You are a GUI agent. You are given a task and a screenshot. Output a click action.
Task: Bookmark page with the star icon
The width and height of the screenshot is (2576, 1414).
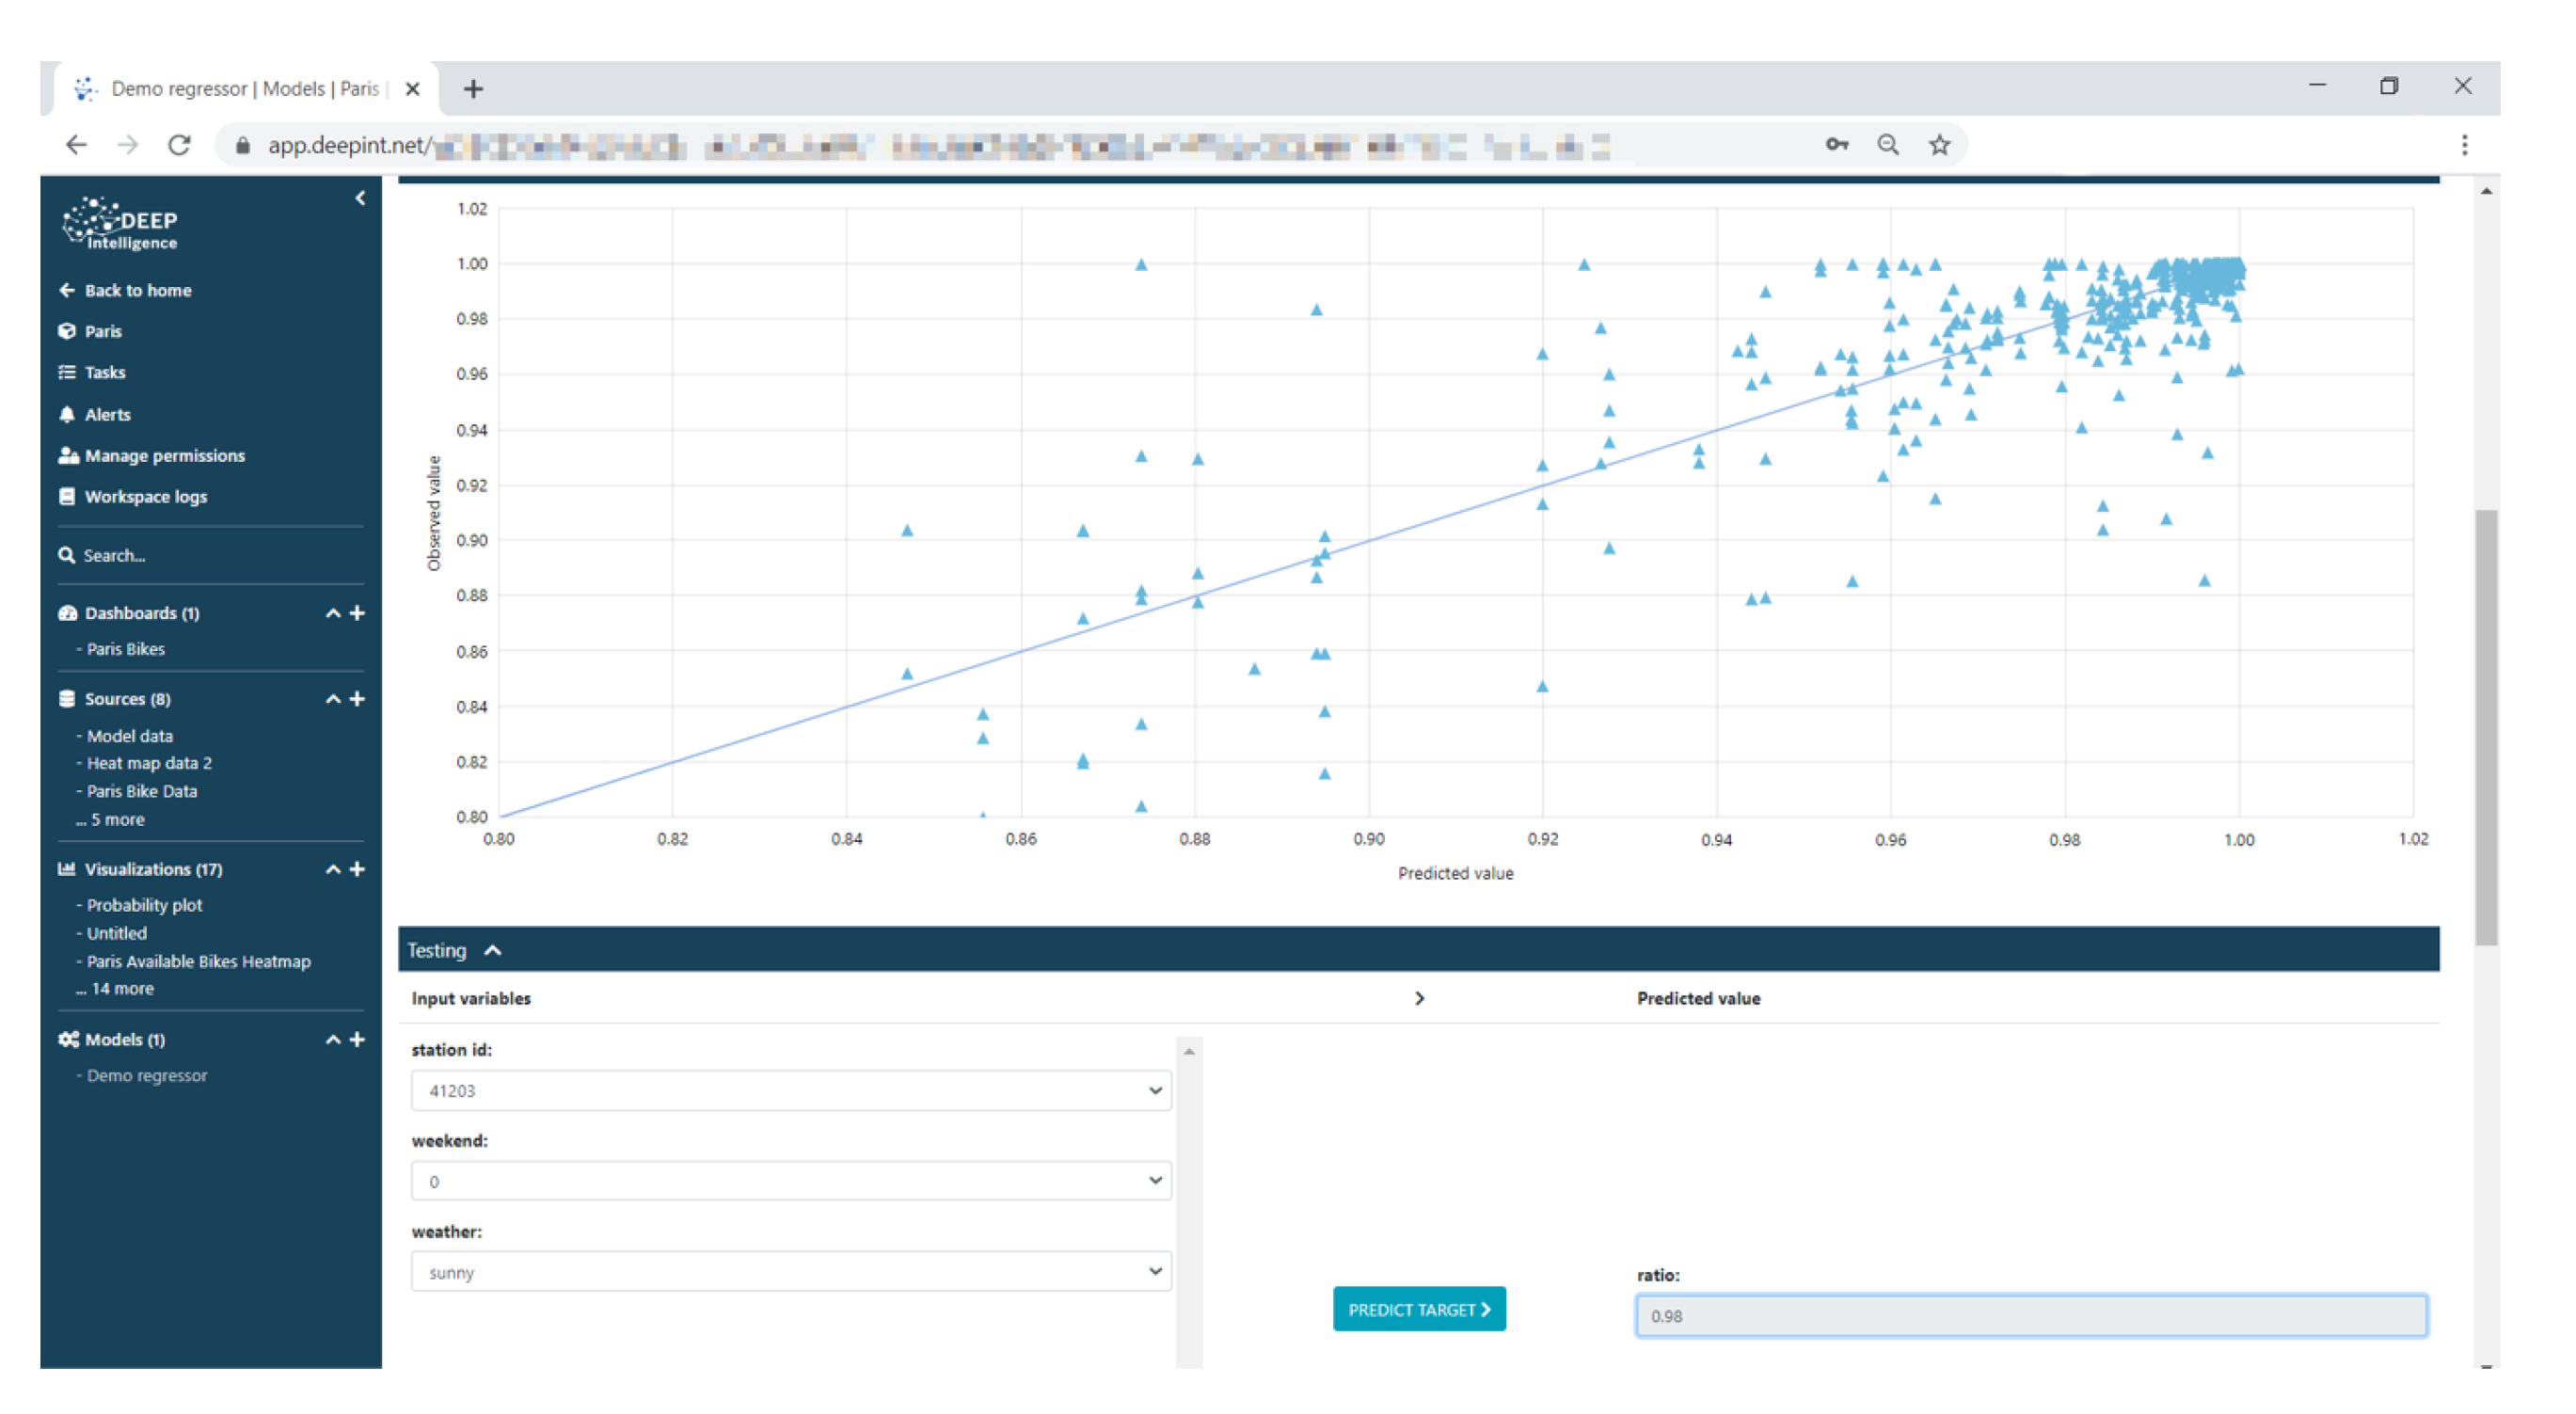coord(1940,145)
